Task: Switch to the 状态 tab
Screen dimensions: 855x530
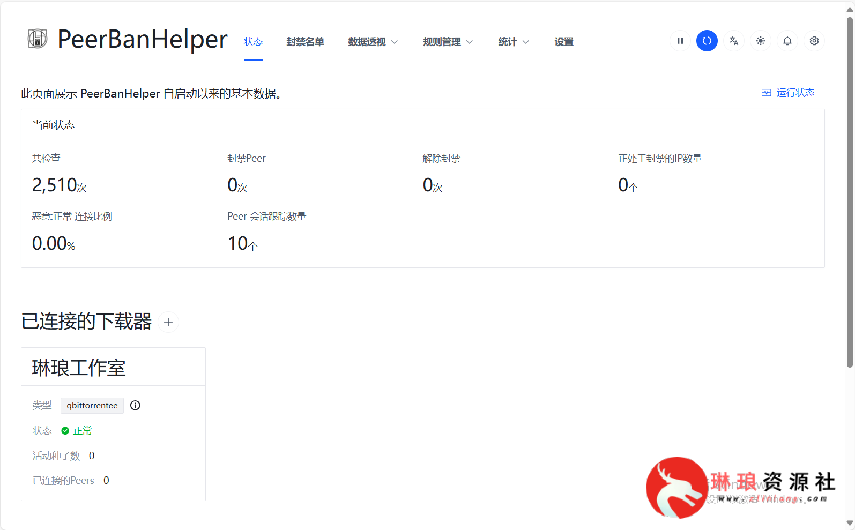Action: tap(253, 42)
